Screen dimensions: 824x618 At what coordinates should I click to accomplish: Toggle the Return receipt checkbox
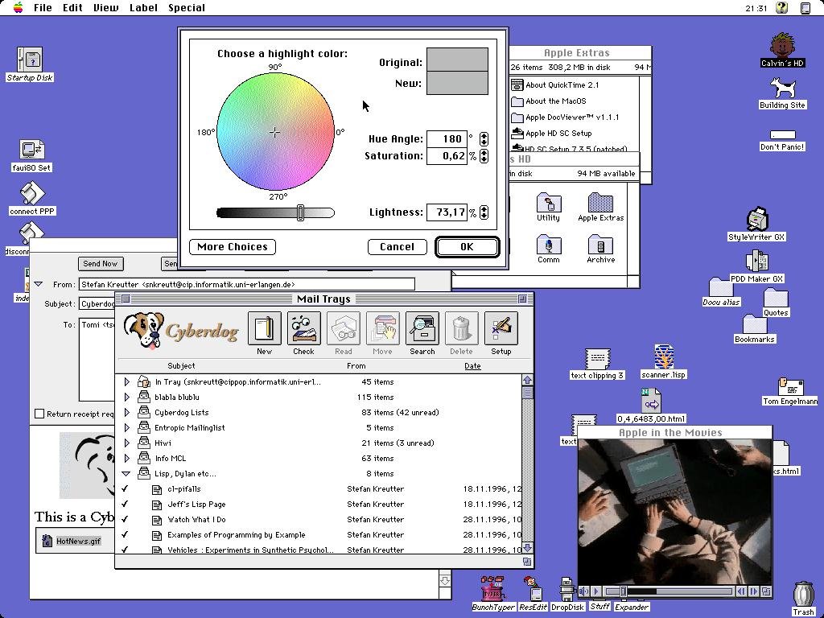pyautogui.click(x=39, y=414)
